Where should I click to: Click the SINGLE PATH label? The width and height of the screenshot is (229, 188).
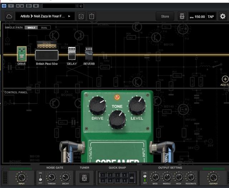[14, 28]
